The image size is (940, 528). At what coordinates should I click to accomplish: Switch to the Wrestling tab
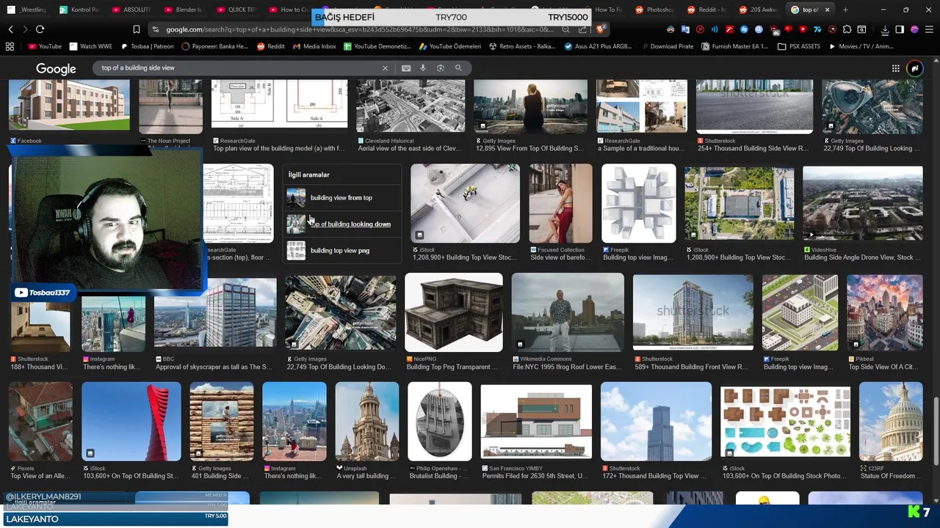click(x=27, y=10)
